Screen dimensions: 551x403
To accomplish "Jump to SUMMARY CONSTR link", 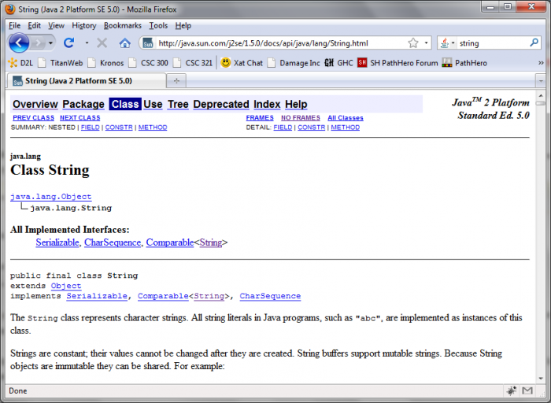I will click(x=119, y=128).
